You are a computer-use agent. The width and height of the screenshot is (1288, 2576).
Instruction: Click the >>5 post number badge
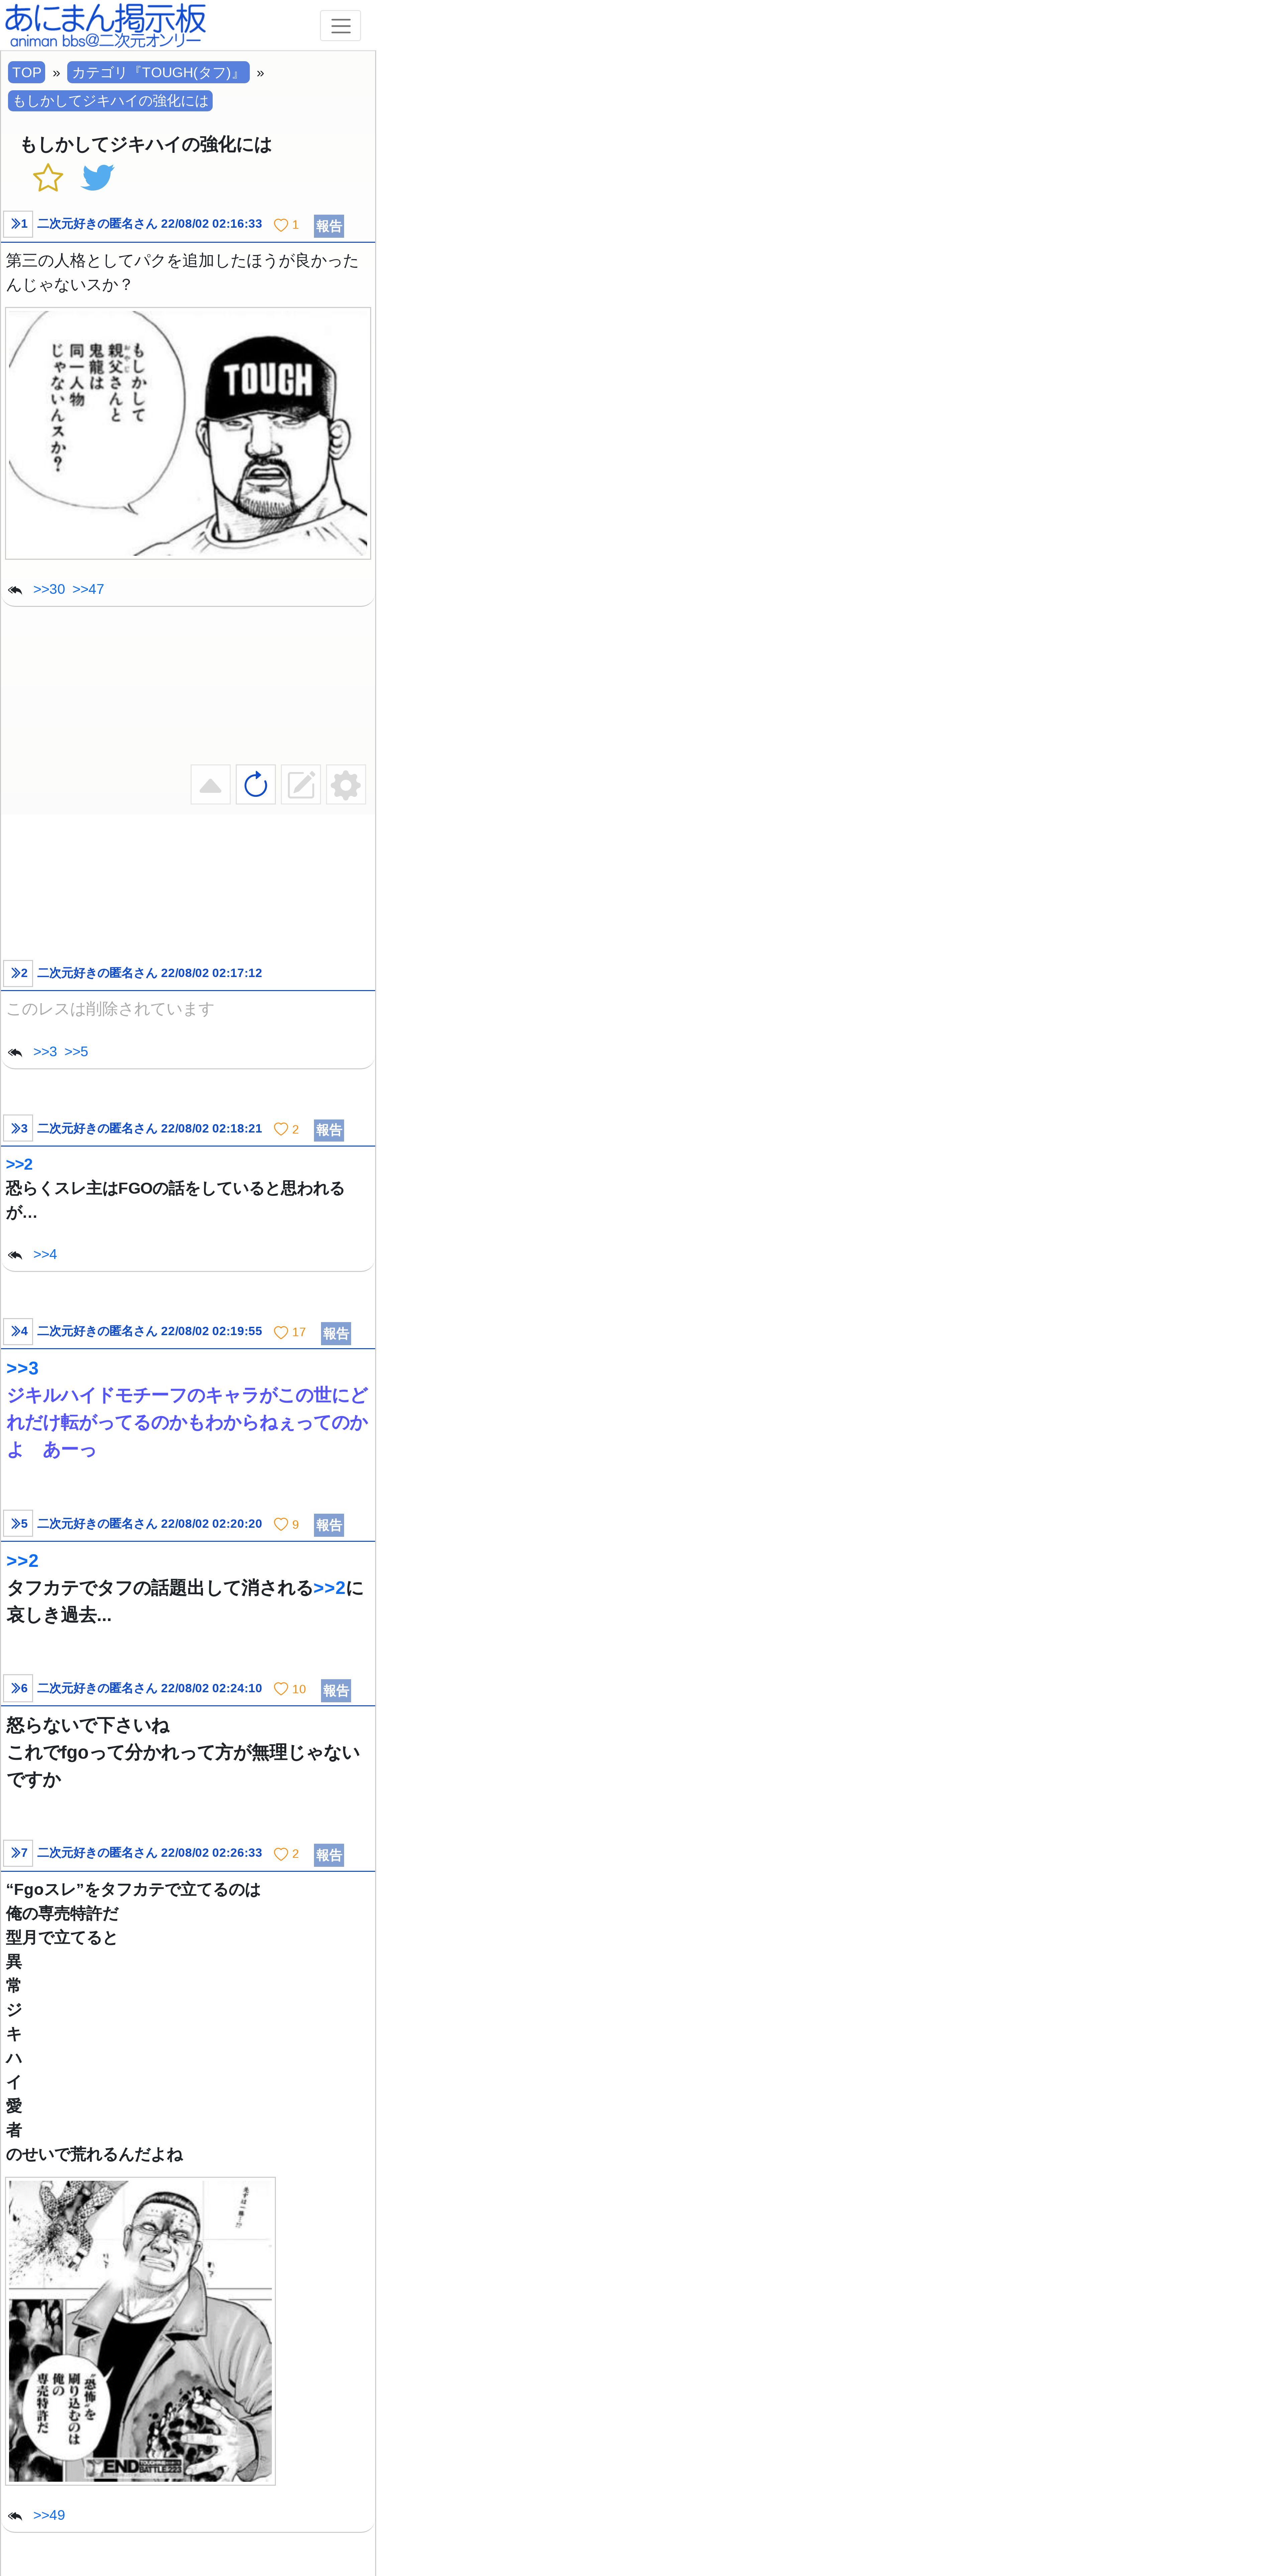18,1523
